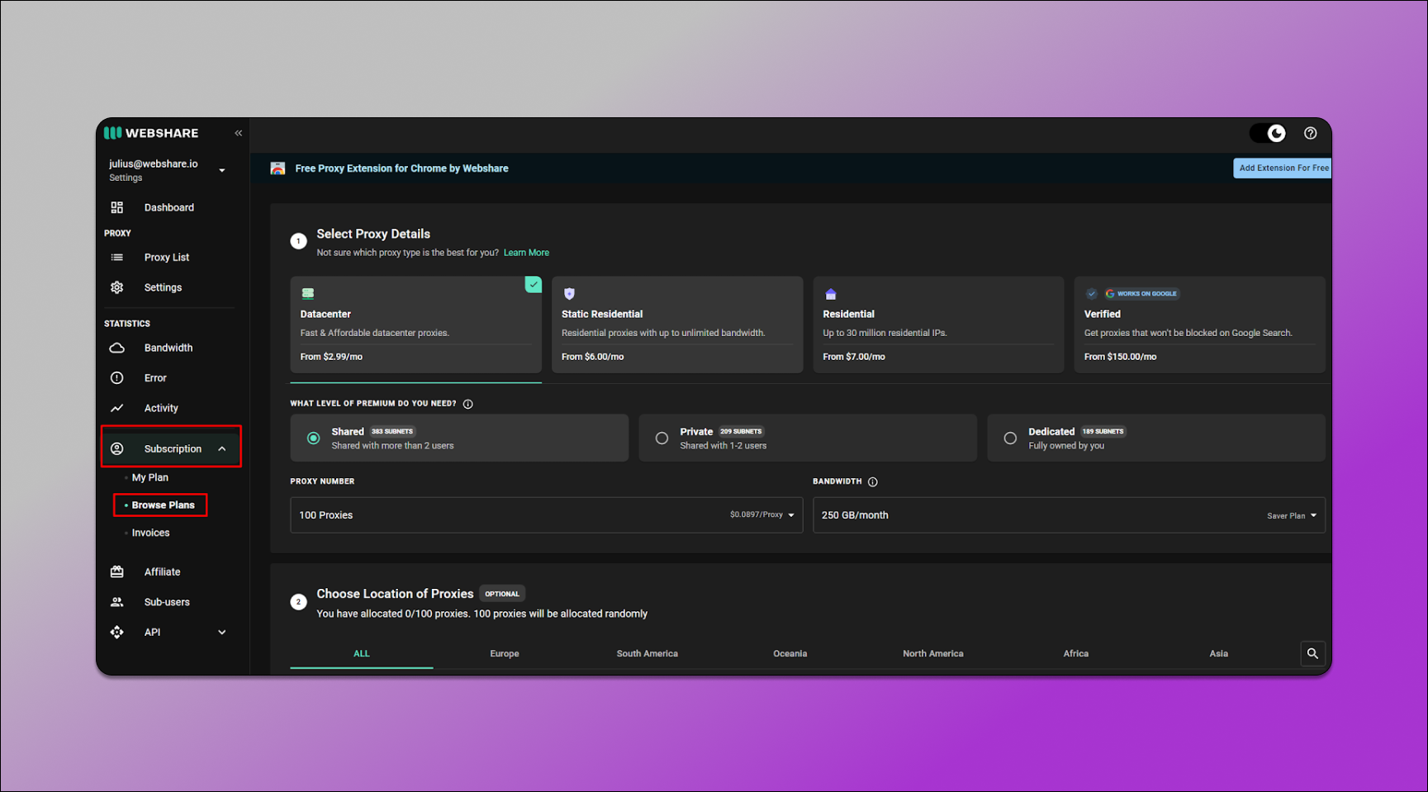Open the account dropdown arrow near julius@webshare.io
Screen dimensions: 1428x792
coord(221,170)
